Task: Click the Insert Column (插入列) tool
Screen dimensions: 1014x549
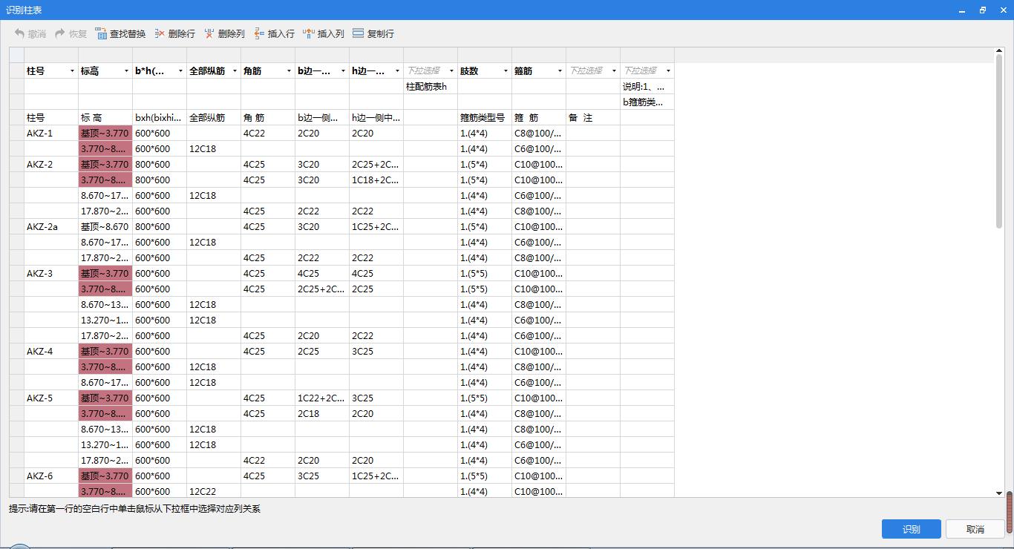Action: tap(324, 33)
